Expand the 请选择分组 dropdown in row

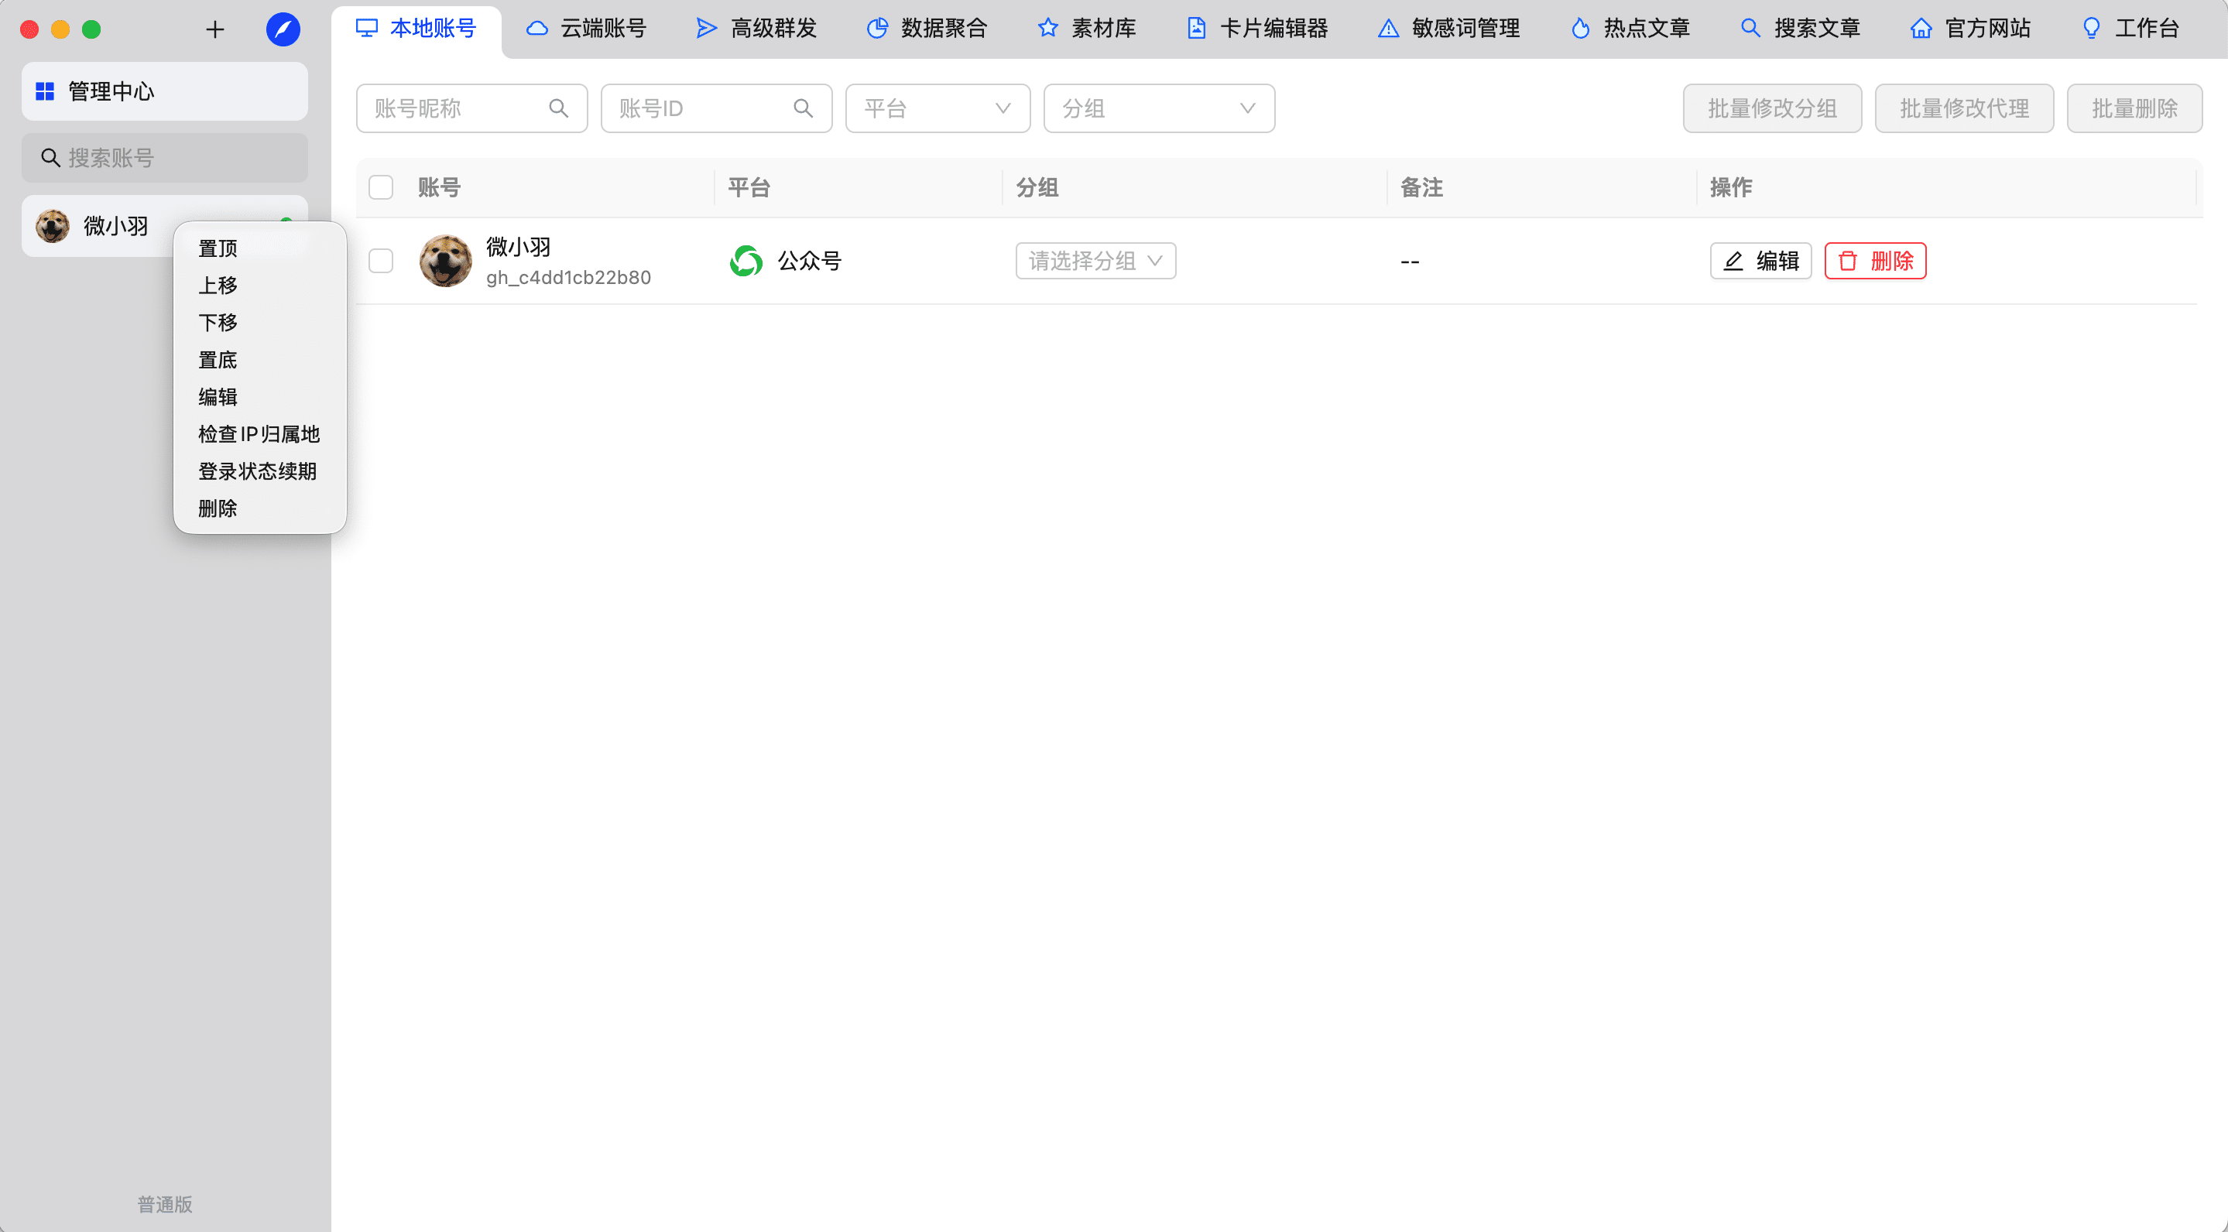click(x=1095, y=261)
